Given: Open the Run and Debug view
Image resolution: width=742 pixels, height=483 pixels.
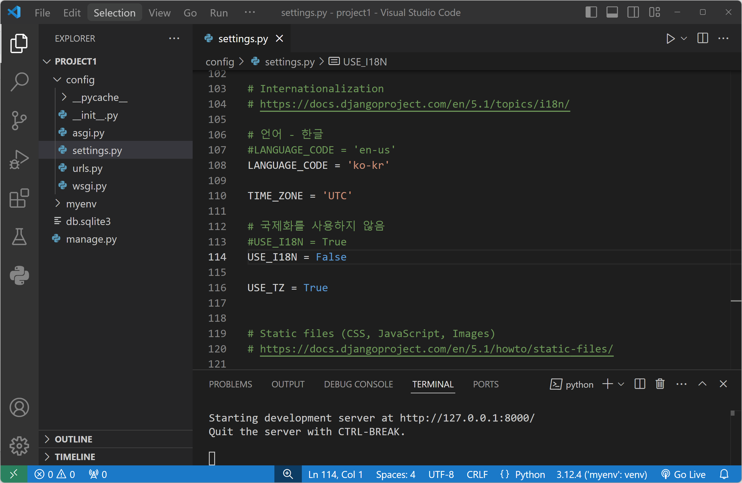Looking at the screenshot, I should [19, 160].
